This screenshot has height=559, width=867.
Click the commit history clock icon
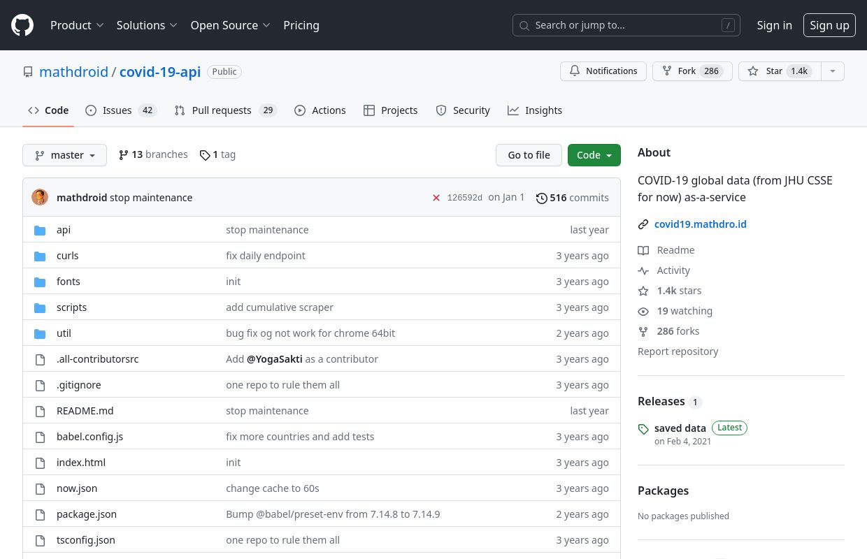click(541, 198)
